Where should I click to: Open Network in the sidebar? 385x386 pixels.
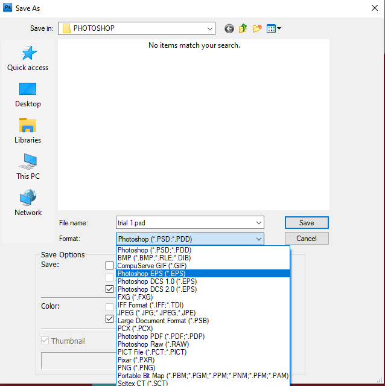click(x=28, y=204)
